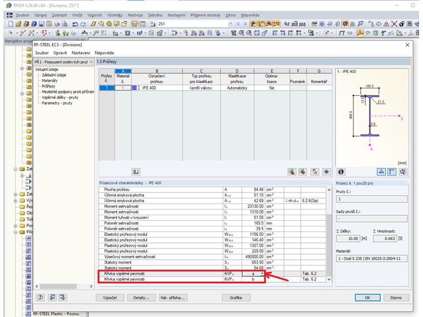Expand the Por folder in navigator
Viewport: 423px width, 317px height.
coord(16,226)
